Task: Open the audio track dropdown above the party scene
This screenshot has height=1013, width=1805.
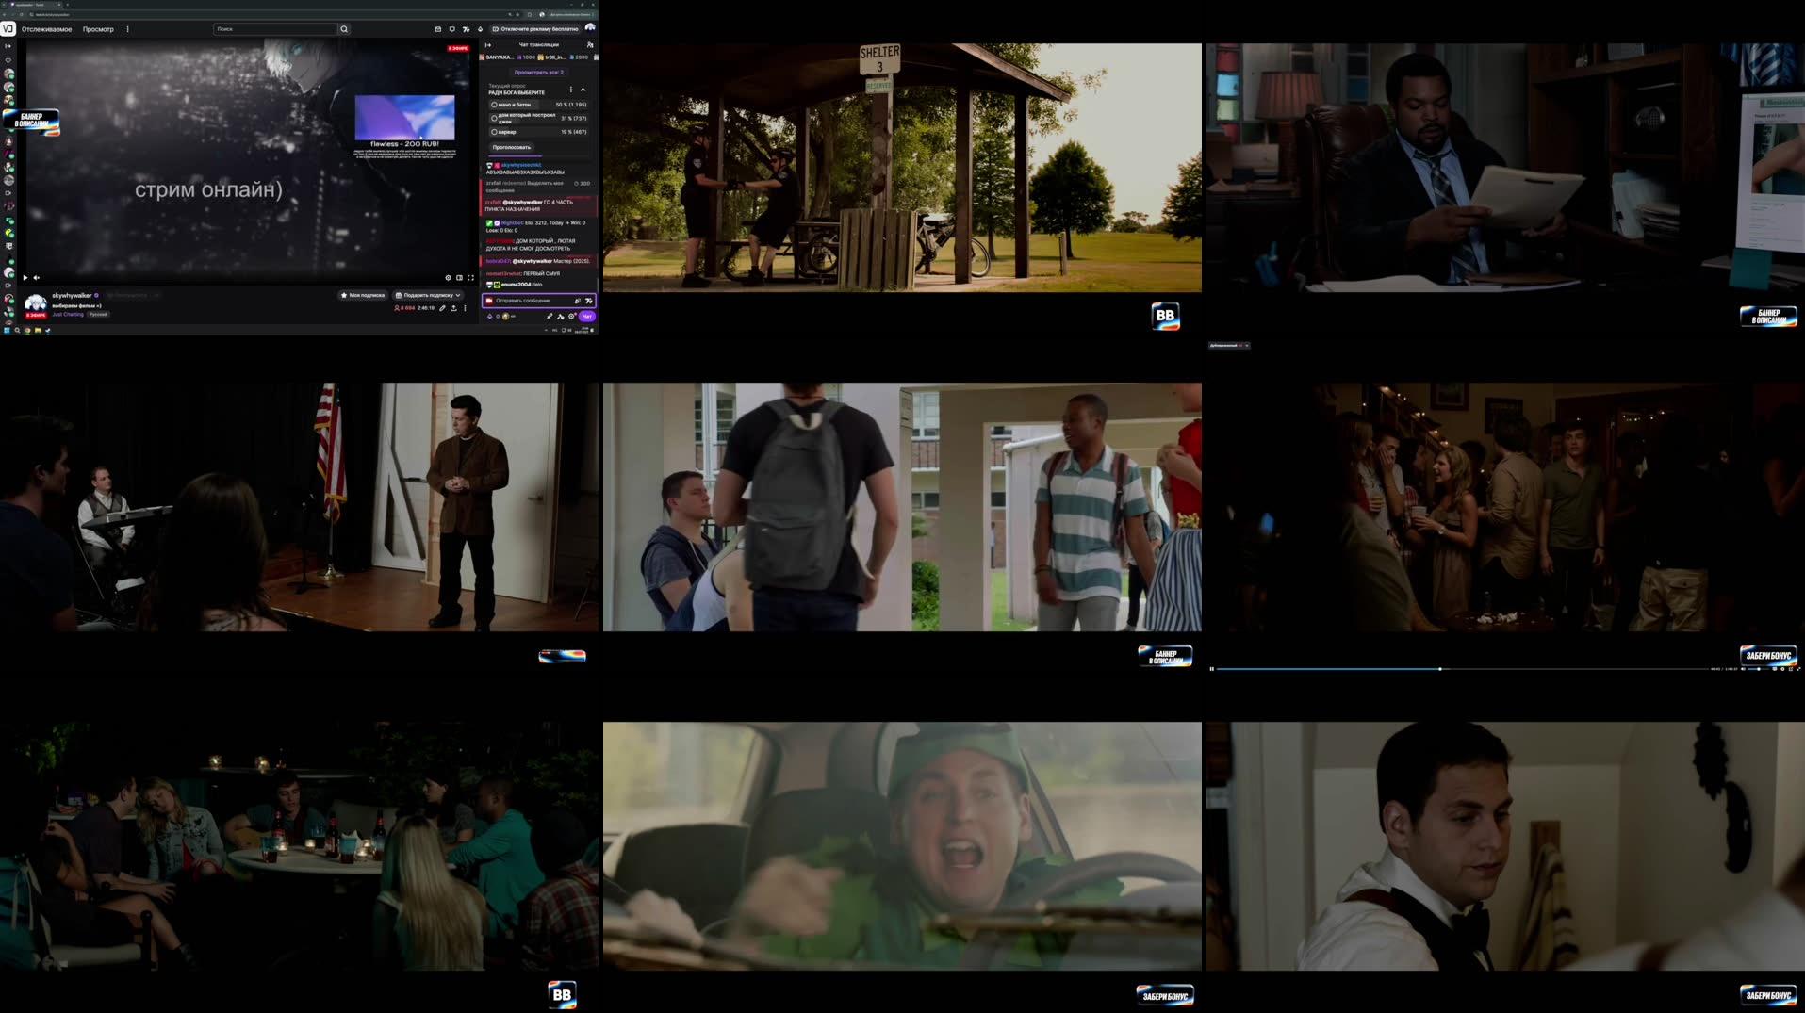Action: tap(1229, 346)
